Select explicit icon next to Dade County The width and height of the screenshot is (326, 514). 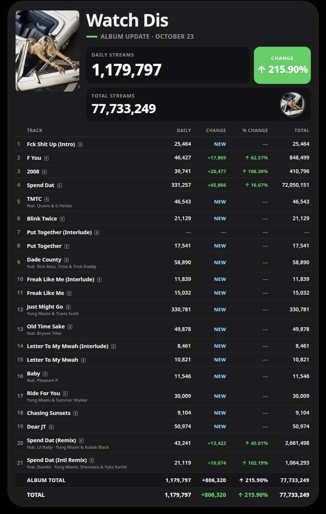[66, 260]
